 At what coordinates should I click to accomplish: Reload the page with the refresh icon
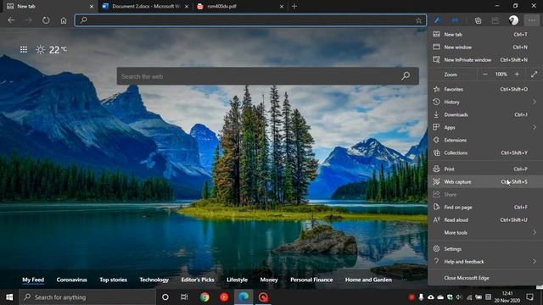tap(46, 20)
